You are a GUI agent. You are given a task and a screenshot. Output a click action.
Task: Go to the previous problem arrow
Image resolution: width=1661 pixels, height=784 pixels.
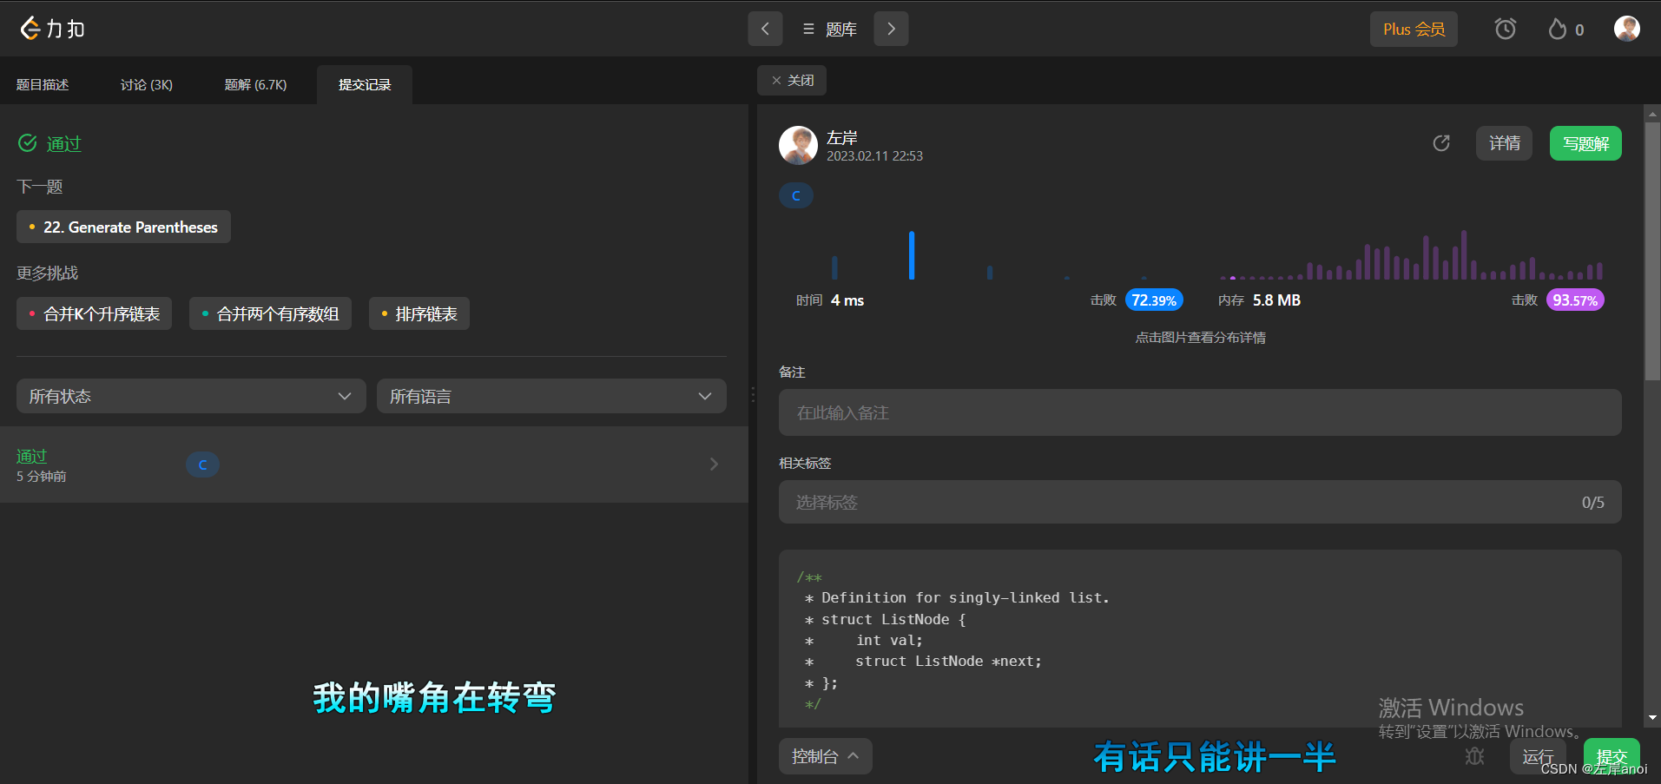tap(765, 29)
